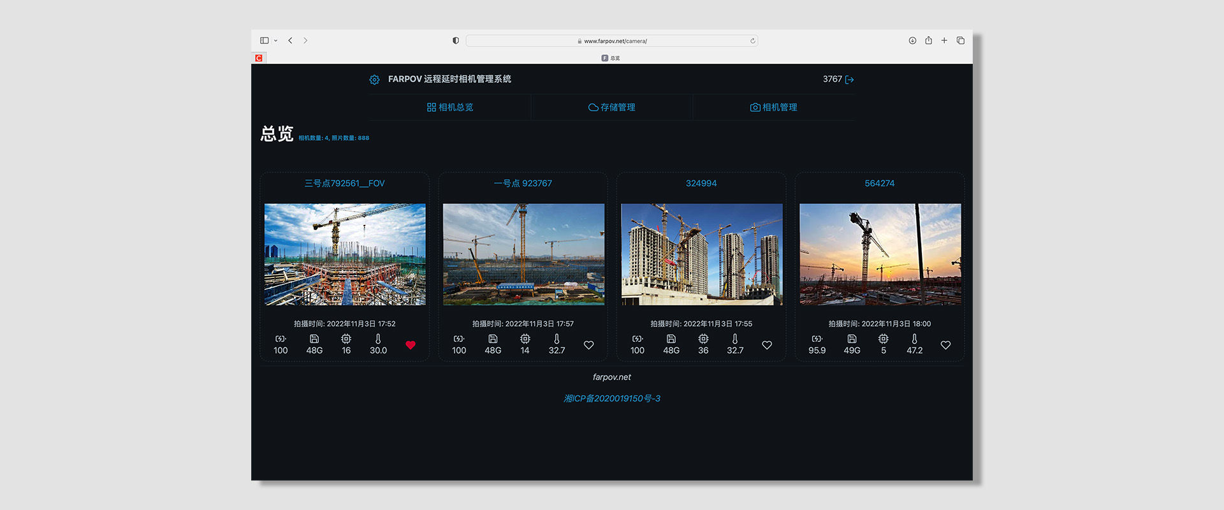Expand the browser sidebar dropdown chevron
The height and width of the screenshot is (510, 1224).
pos(275,41)
